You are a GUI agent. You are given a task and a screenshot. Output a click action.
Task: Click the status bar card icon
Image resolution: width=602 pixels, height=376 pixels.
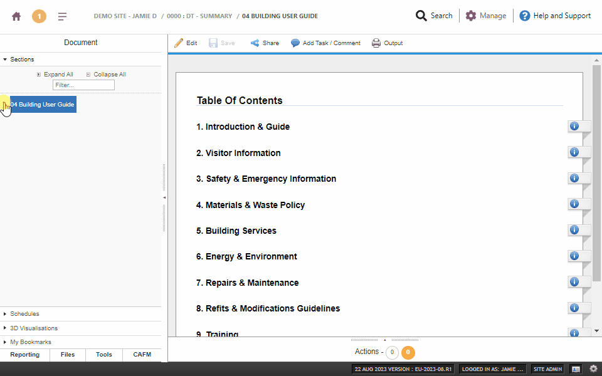tap(576, 369)
